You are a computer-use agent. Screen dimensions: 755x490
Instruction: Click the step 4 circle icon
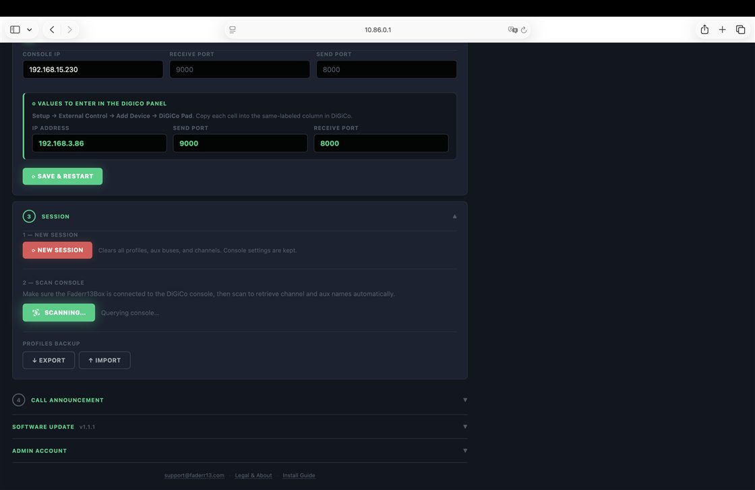(x=18, y=400)
